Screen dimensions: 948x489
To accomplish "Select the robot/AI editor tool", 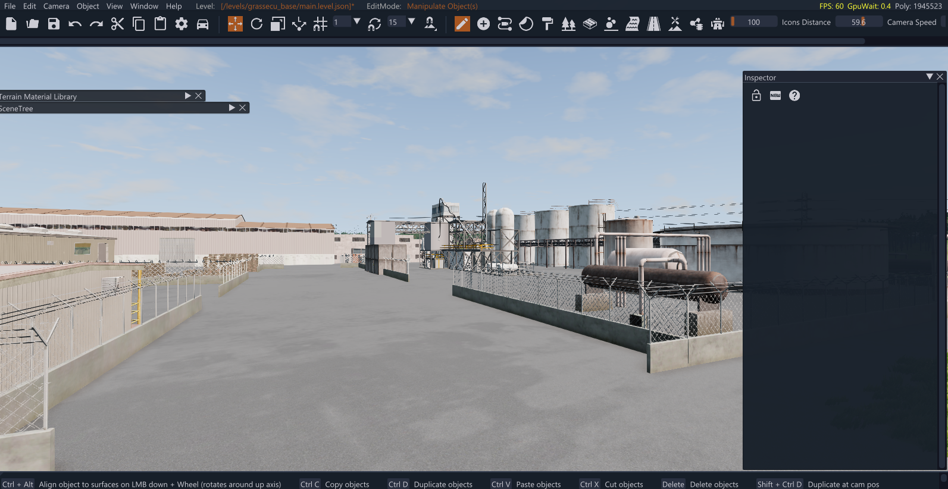I will [x=718, y=24].
